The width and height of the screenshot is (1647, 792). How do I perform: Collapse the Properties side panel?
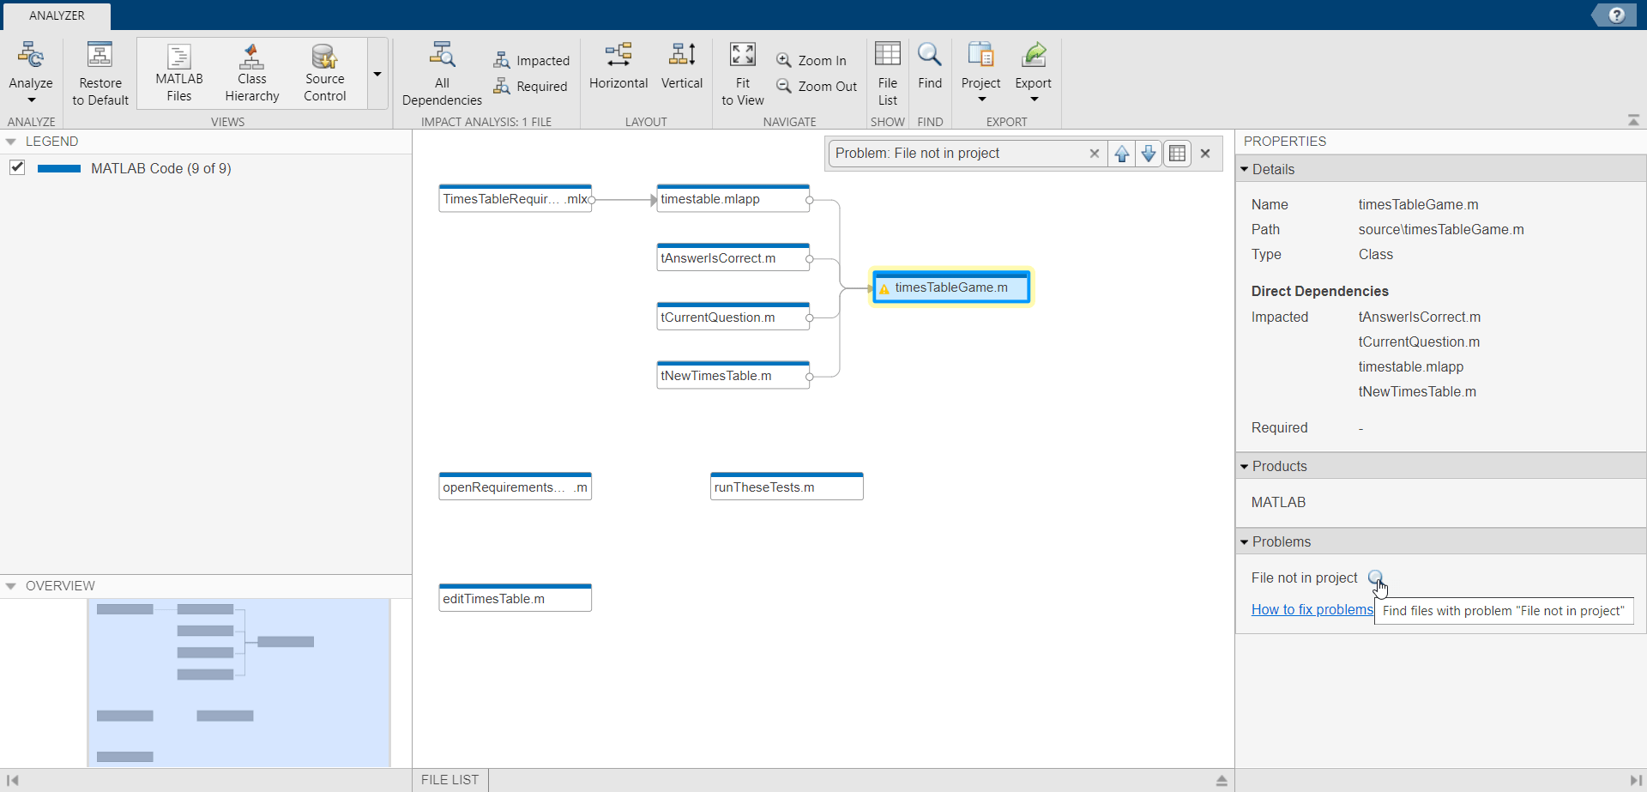pyautogui.click(x=1635, y=780)
